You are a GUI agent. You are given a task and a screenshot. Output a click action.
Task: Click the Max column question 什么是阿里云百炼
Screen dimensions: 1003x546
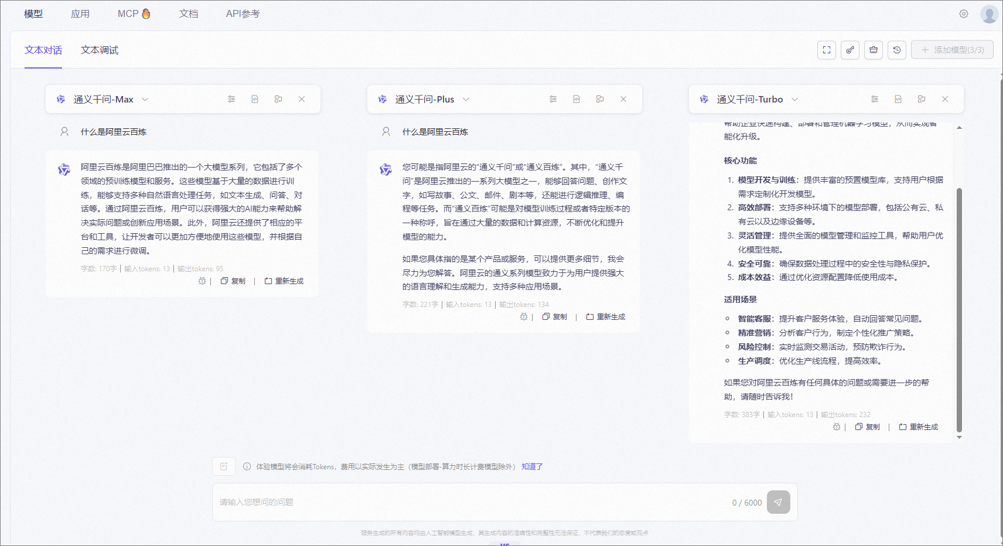(114, 132)
